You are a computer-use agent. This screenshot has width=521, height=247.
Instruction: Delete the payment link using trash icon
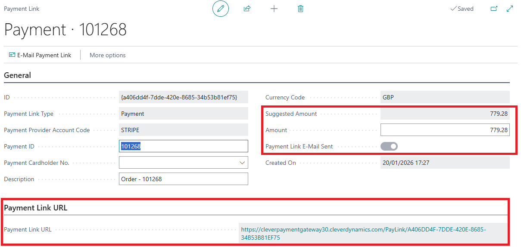click(300, 9)
